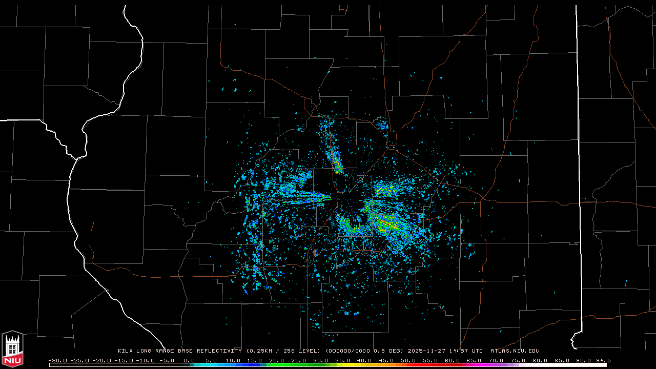Click the 20.0 scale label
Image resolution: width=656 pixels, height=369 pixels.
tap(277, 360)
